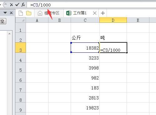Click the 吨 header cell
Image resolution: width=156 pixels, height=115 pixels.
point(113,38)
